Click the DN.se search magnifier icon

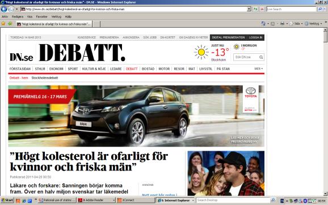[x=261, y=57]
